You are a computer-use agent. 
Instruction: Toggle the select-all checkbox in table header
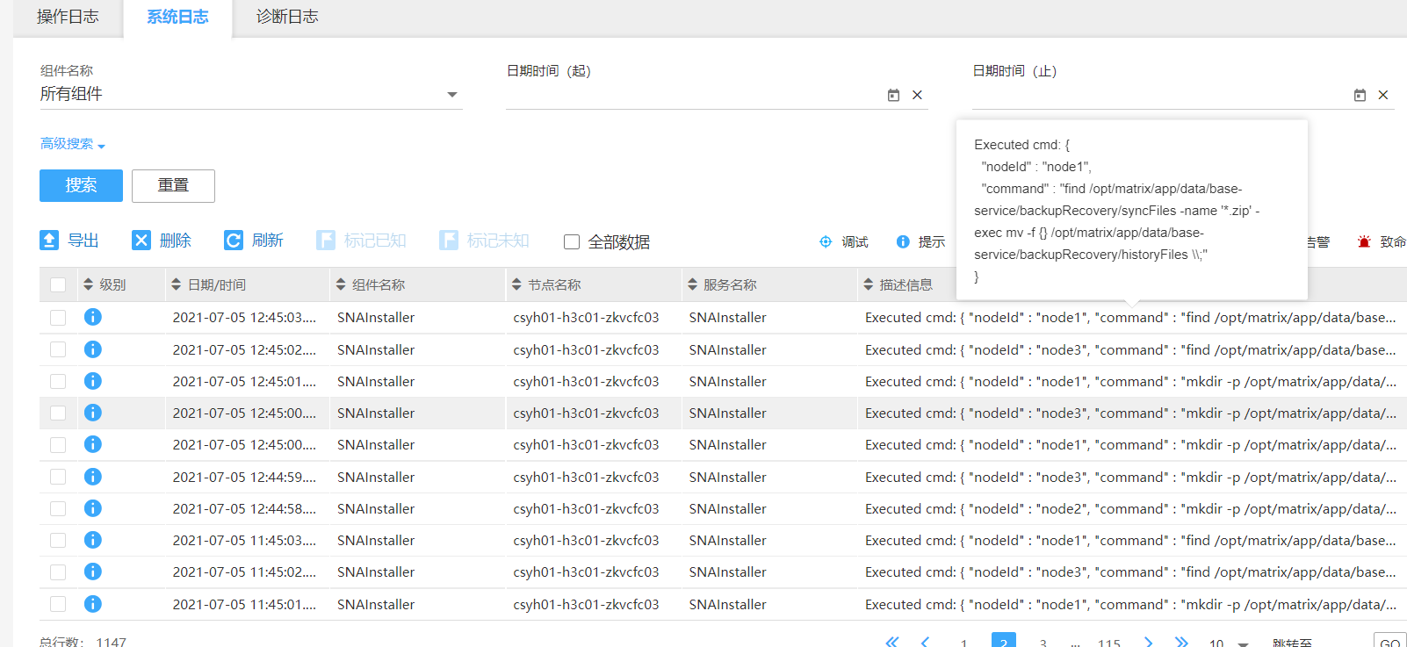coord(58,284)
